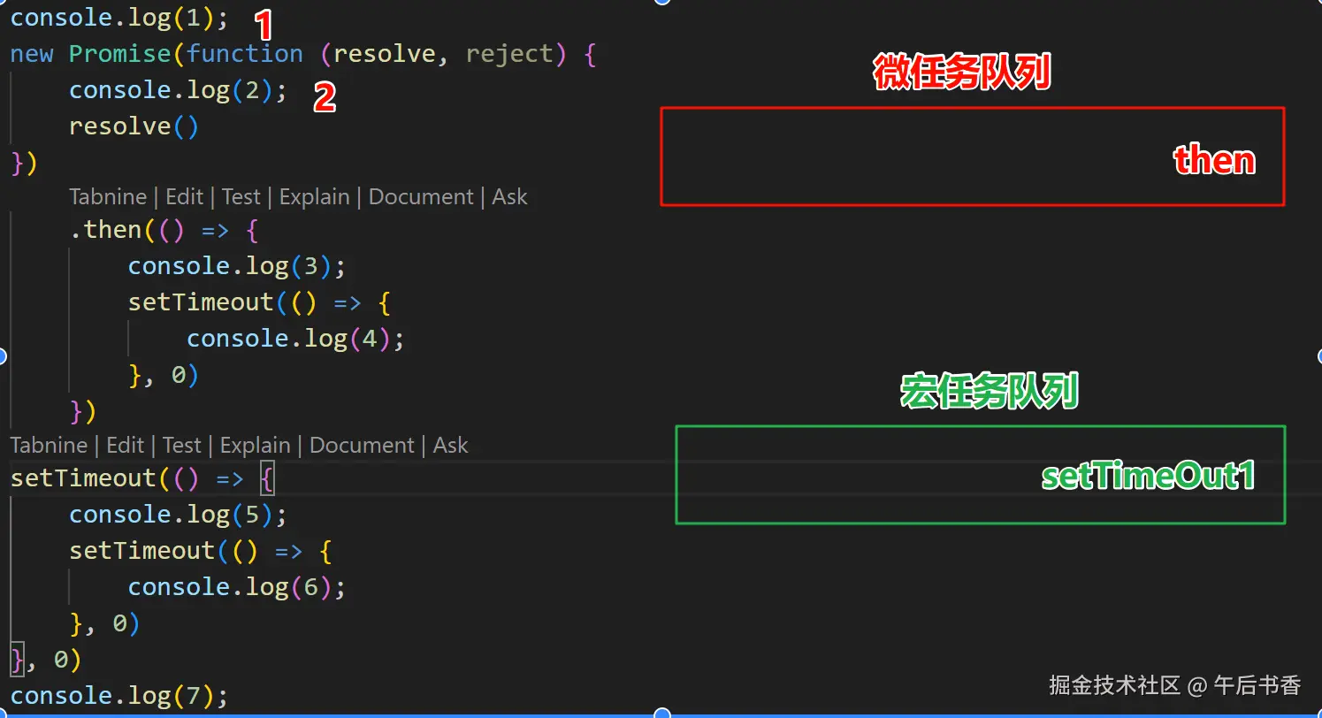Click the resolve() call in the Promise
The width and height of the screenshot is (1322, 718).
pos(133,126)
